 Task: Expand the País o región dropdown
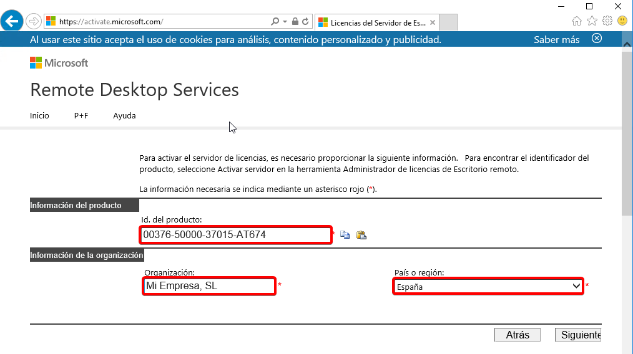click(x=488, y=287)
